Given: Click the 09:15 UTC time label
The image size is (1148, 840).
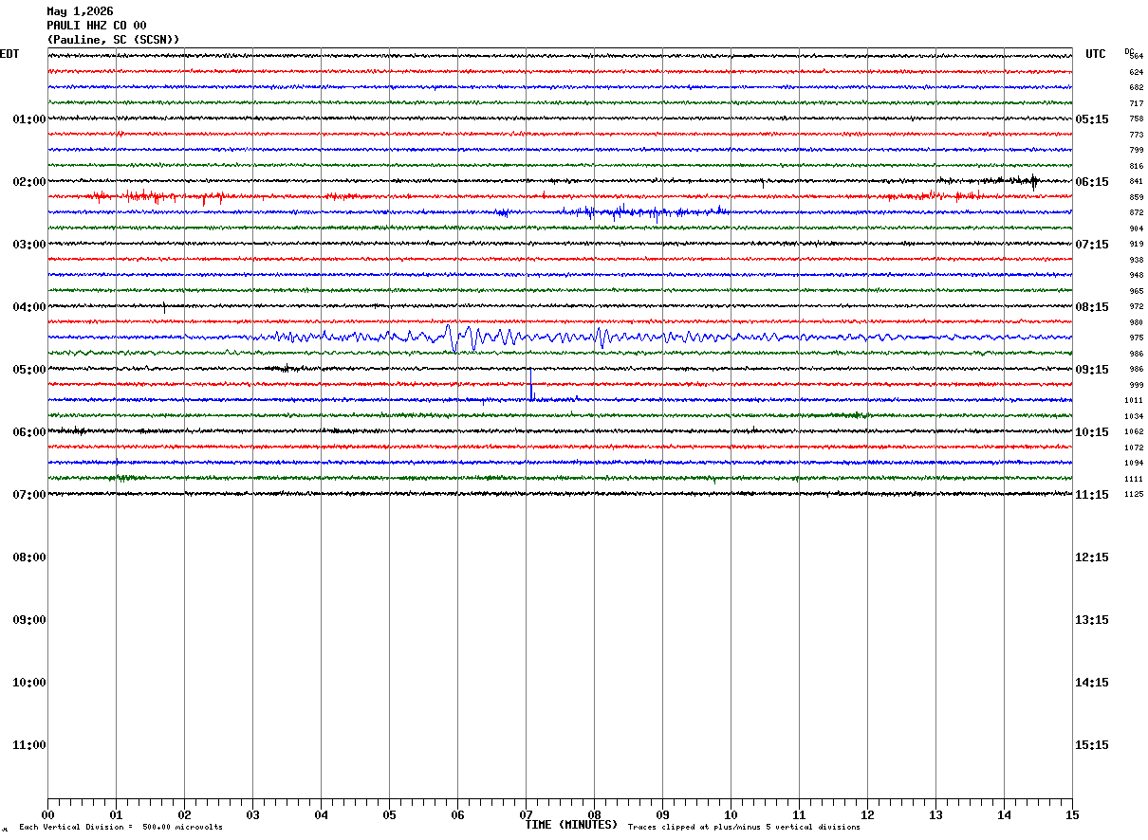Looking at the screenshot, I should tap(1091, 370).
